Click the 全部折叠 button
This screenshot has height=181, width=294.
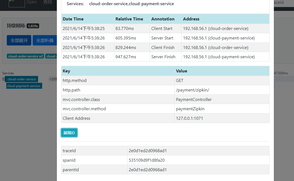(45, 40)
